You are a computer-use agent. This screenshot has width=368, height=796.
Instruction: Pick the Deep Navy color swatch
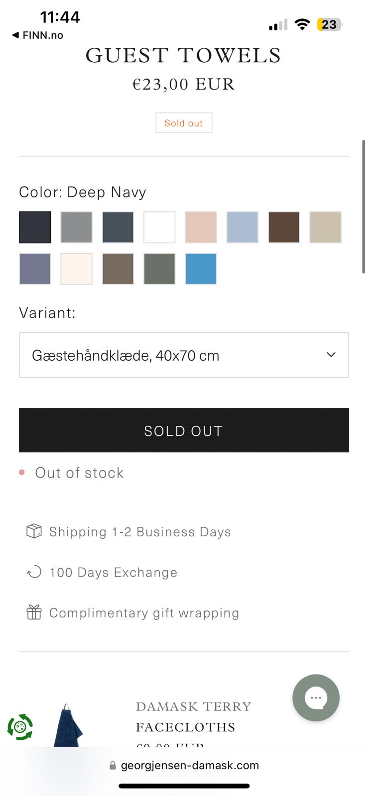pyautogui.click(x=35, y=227)
